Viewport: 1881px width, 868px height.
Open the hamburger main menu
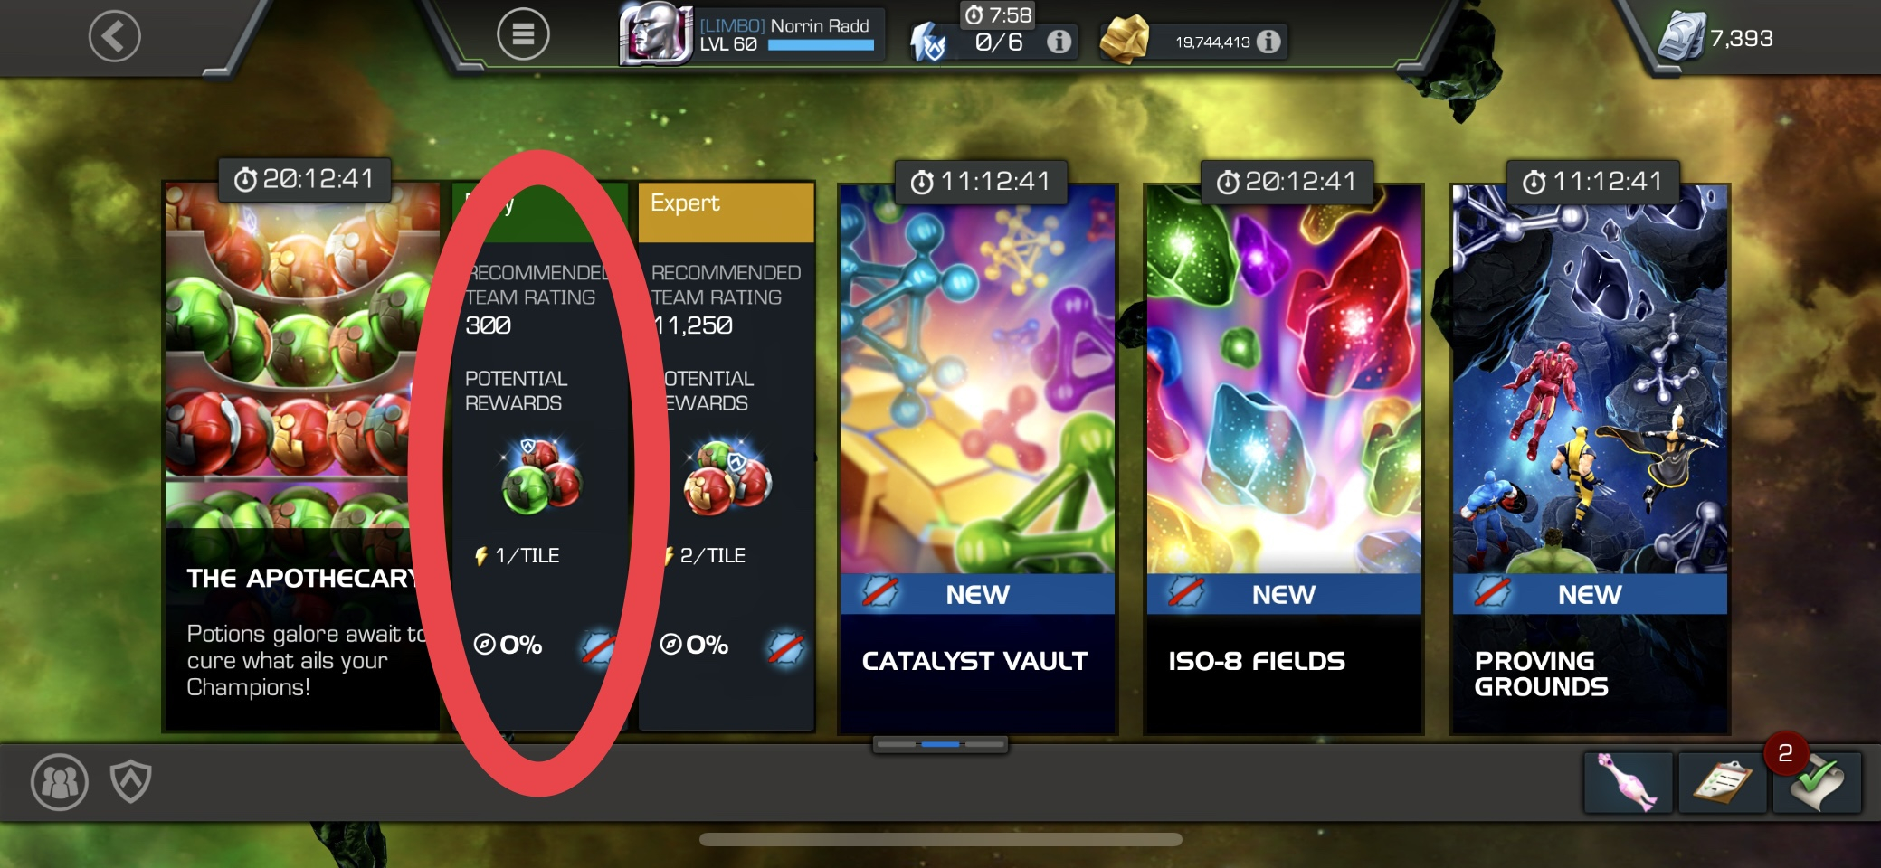click(x=523, y=34)
